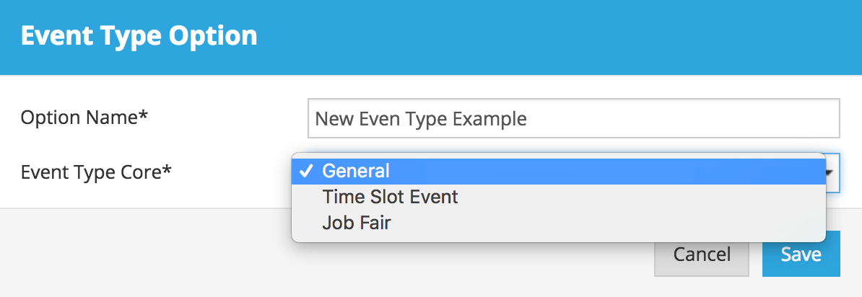Click the Event Type Core label
Image resolution: width=862 pixels, height=297 pixels.
(x=96, y=172)
